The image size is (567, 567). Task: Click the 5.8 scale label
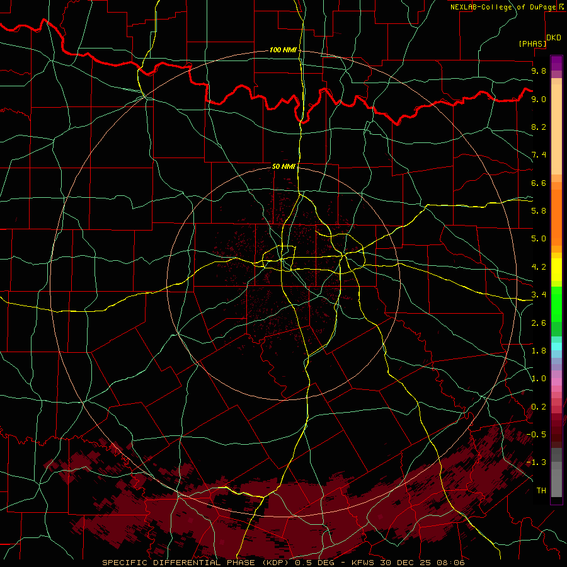539,210
